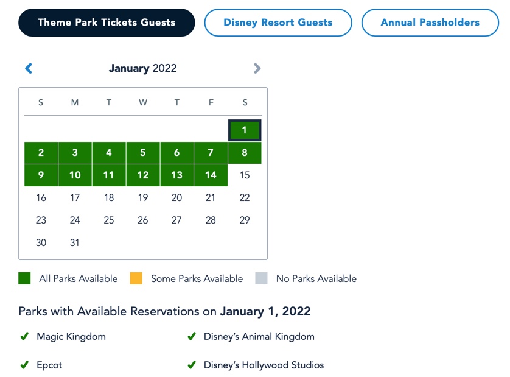Click the yellow Some Parks Available swatch
This screenshot has height=377, width=510.
click(136, 278)
